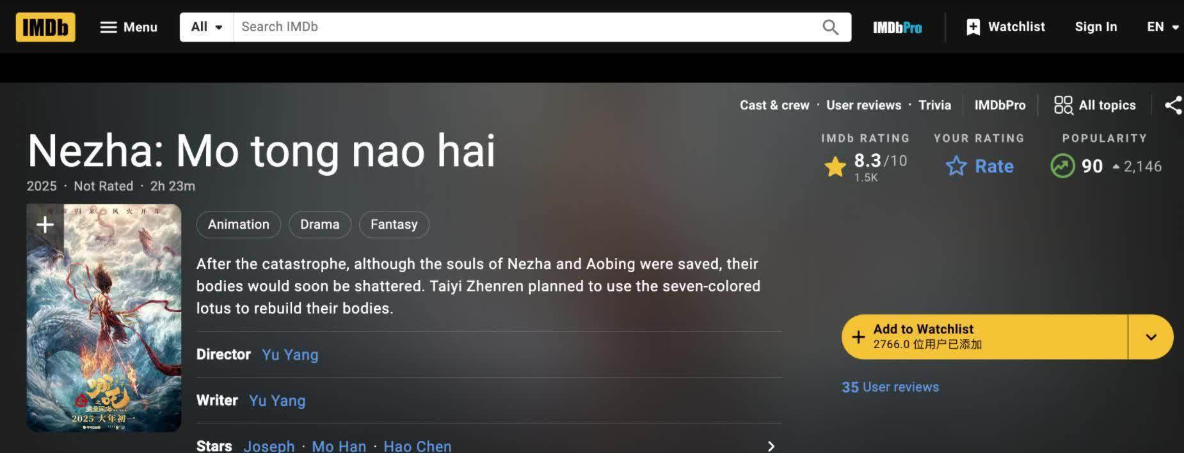Open the Cast & crew tab
The height and width of the screenshot is (453, 1184).
click(774, 105)
